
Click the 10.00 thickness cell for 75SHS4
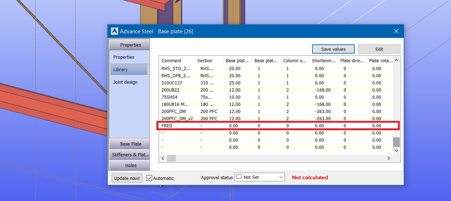tap(234, 97)
